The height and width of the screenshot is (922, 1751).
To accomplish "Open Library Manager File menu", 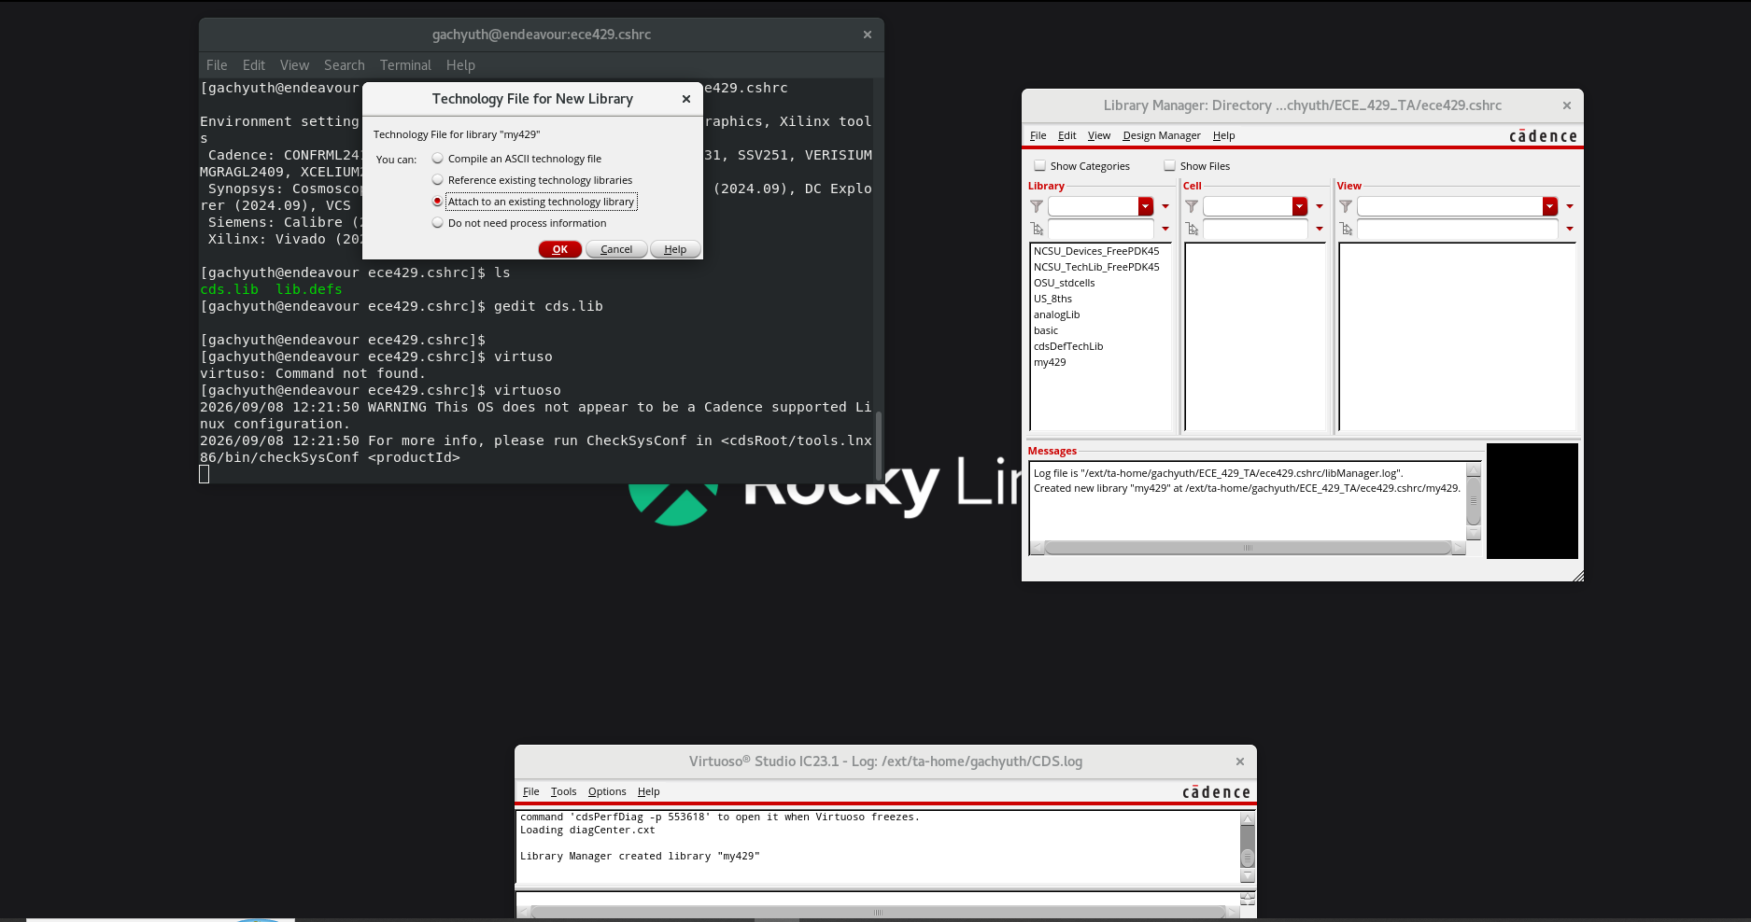I will 1038,135.
